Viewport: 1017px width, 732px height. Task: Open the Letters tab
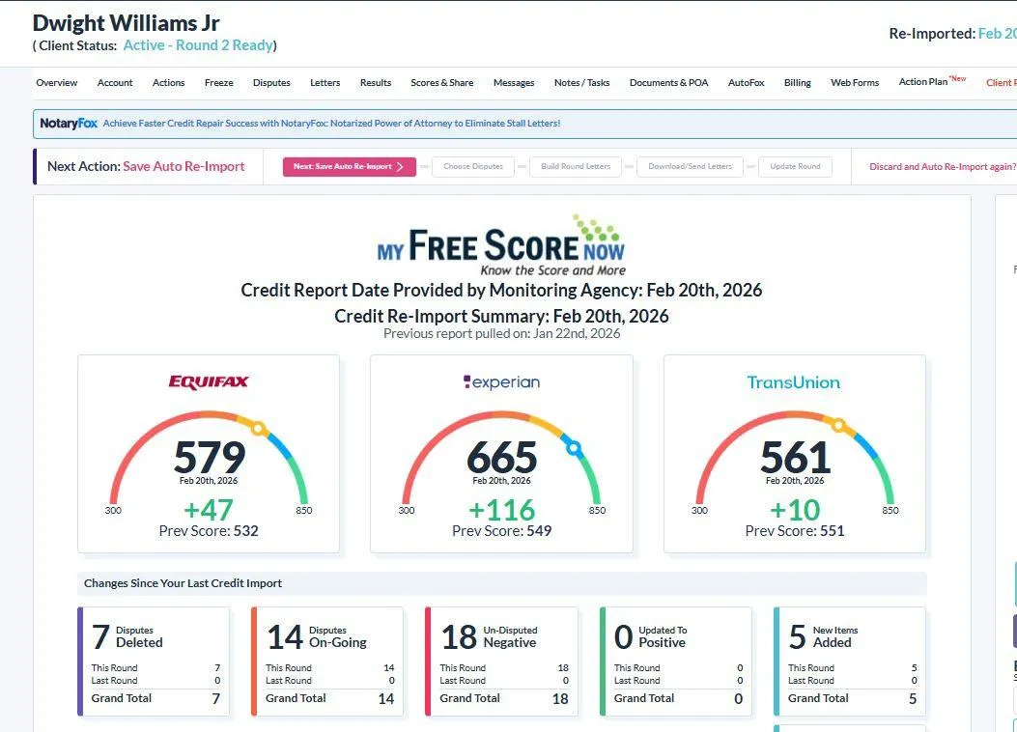[x=325, y=82]
